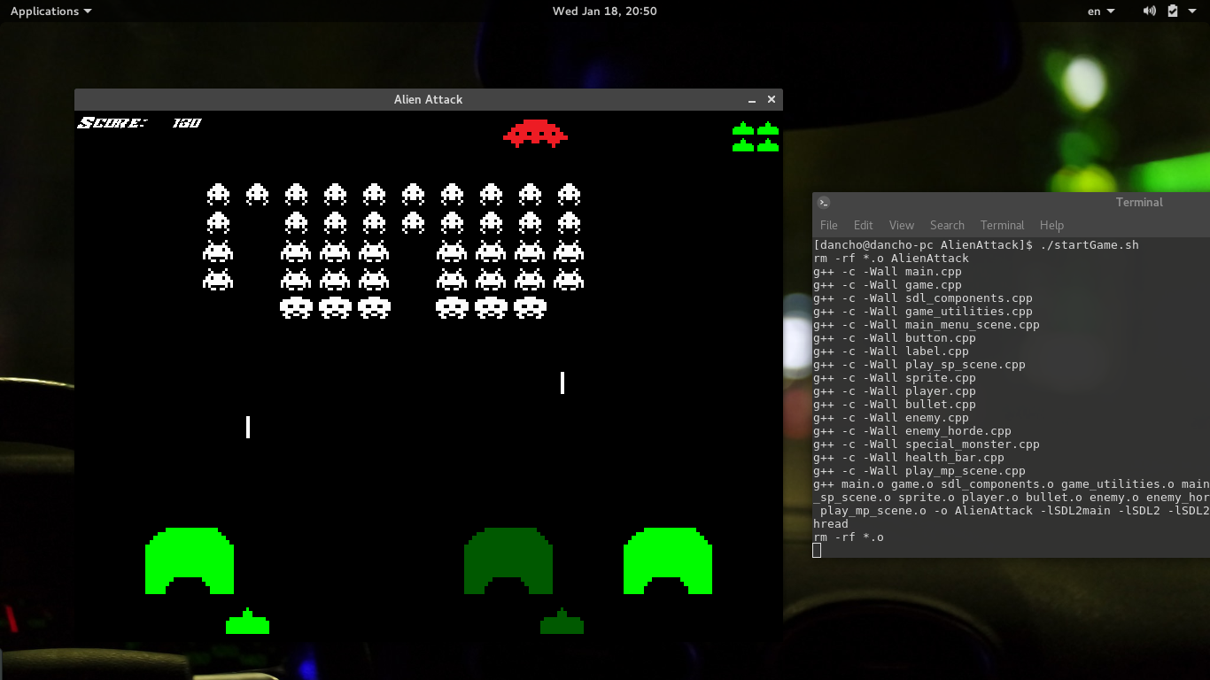Click the final 'rm -rf *.o' terminal line
The width and height of the screenshot is (1210, 680).
pos(849,537)
